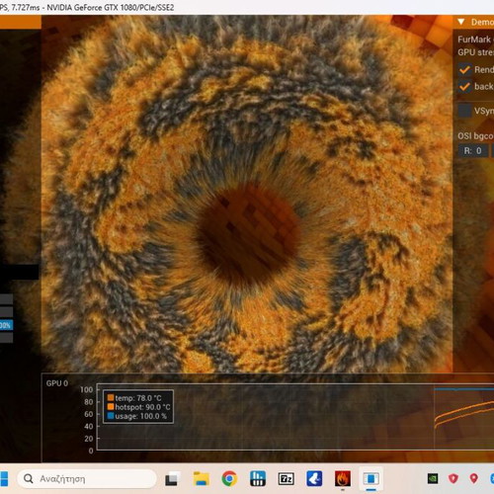Viewport: 494px width, 494px height.
Task: Open the NVIDIA tray icon
Action: point(433,478)
